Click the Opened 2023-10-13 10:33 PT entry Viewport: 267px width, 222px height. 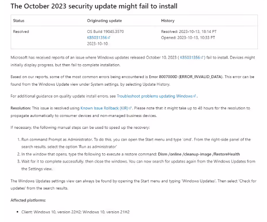click(188, 38)
